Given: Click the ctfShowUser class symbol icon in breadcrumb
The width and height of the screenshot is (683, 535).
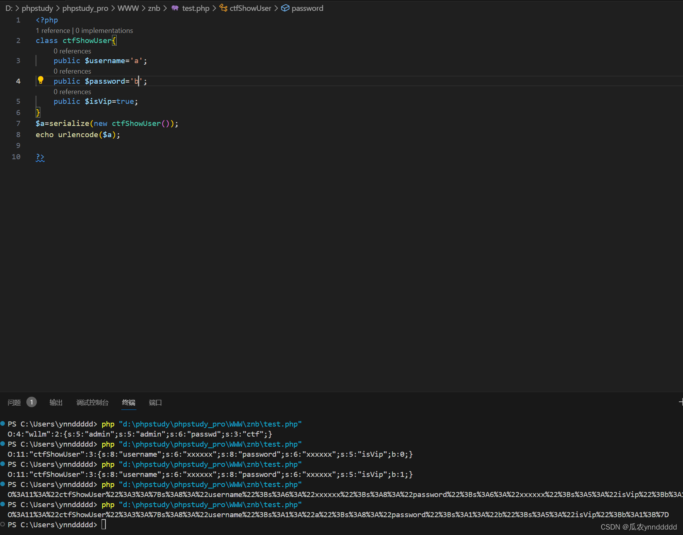Looking at the screenshot, I should pyautogui.click(x=223, y=8).
